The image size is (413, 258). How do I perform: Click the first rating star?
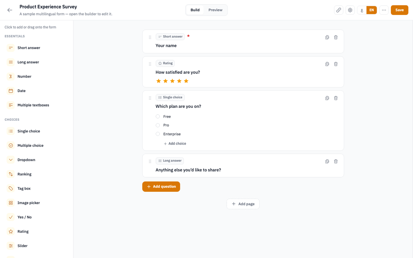(x=158, y=81)
